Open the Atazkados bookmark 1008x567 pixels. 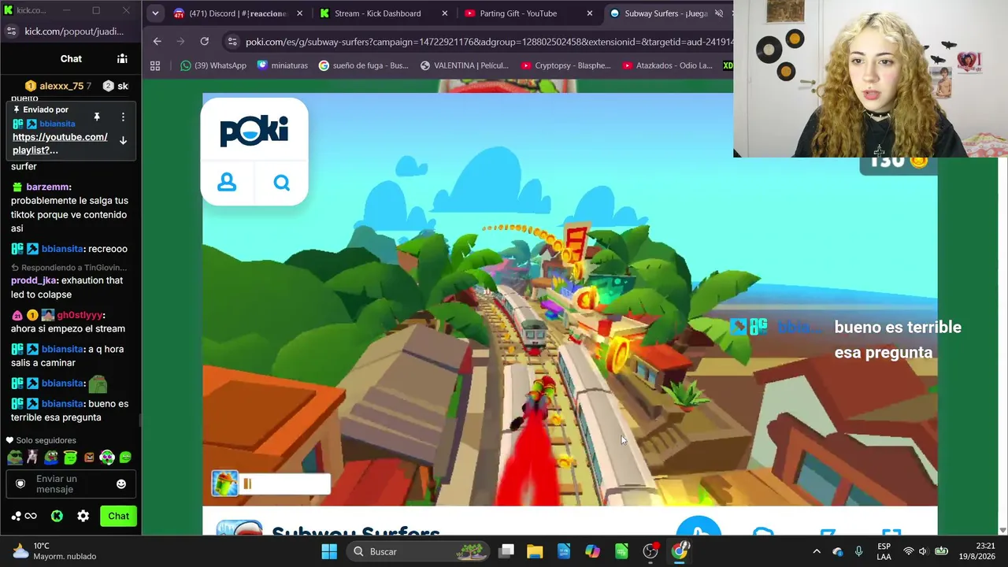(667, 65)
